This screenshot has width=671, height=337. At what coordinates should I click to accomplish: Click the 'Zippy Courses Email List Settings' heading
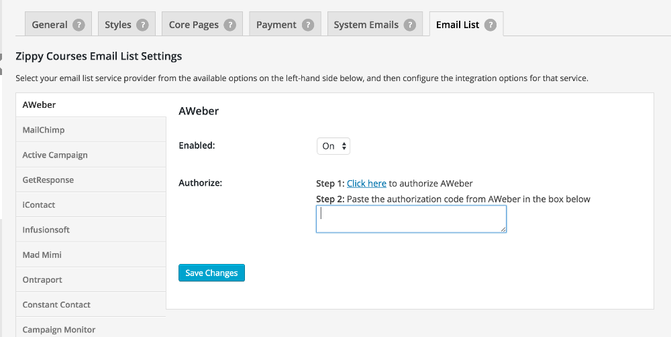99,56
